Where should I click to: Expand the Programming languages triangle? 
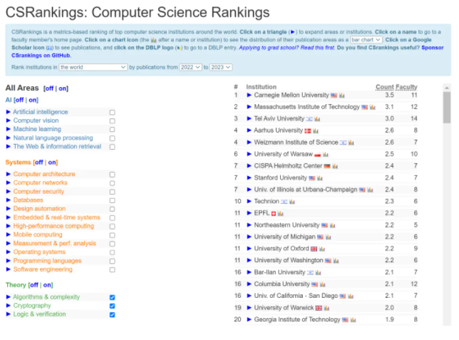(x=9, y=261)
